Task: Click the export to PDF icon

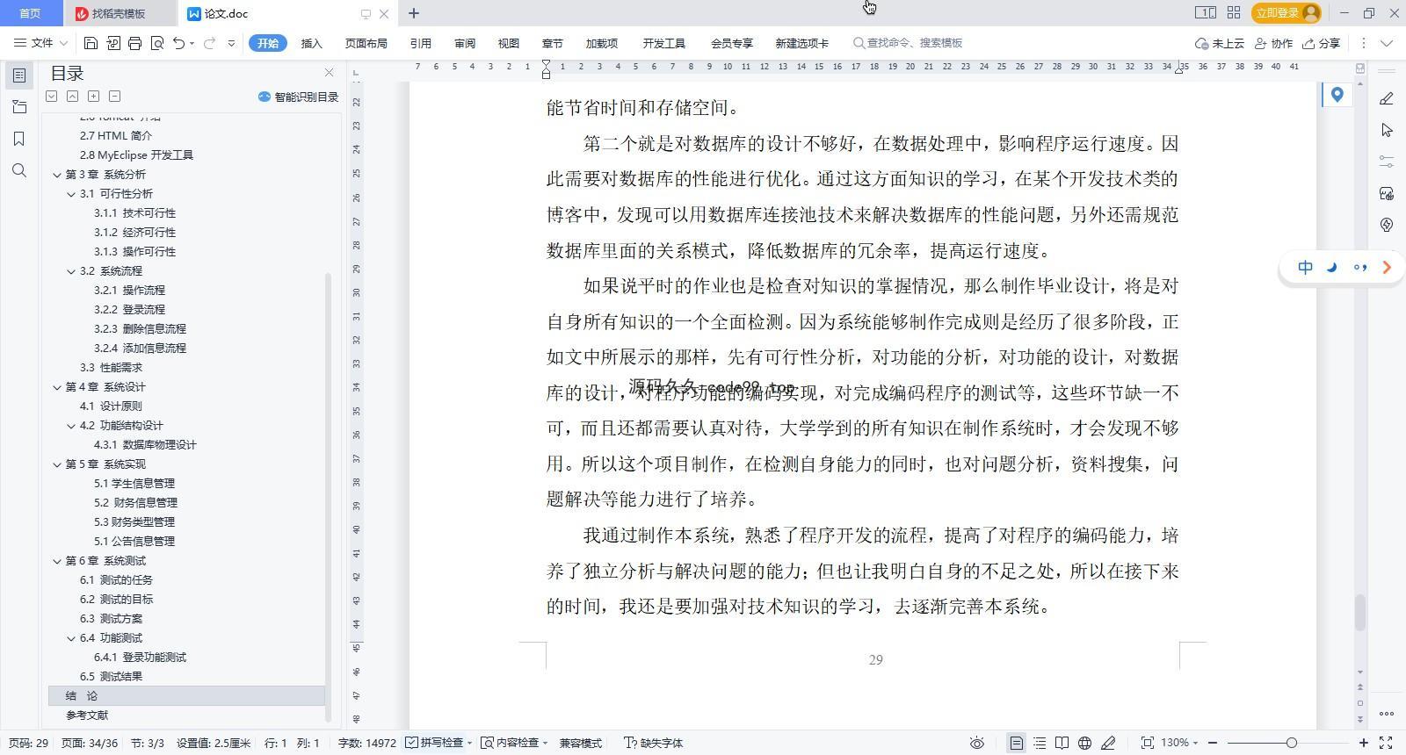Action: click(x=113, y=43)
